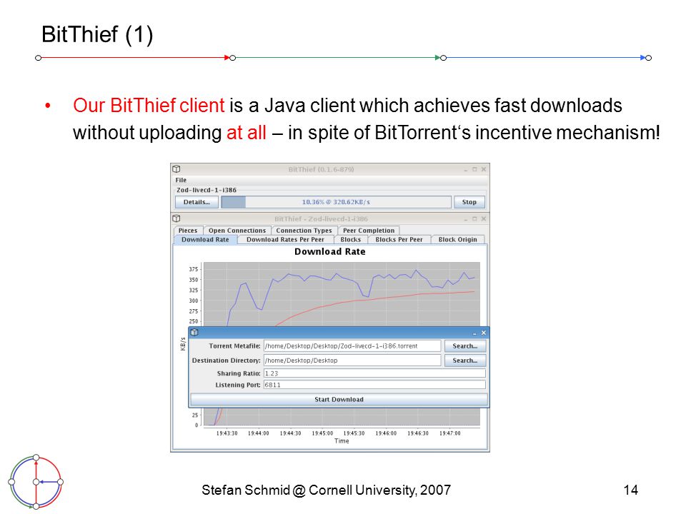Maximize the Zod-livecd-1-i386 details window
The image size is (686, 514).
[x=474, y=218]
